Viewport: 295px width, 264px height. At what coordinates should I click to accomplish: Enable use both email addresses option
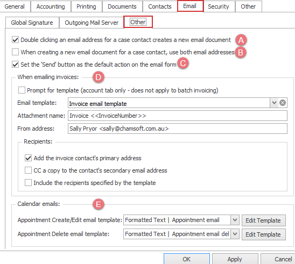tap(15, 52)
